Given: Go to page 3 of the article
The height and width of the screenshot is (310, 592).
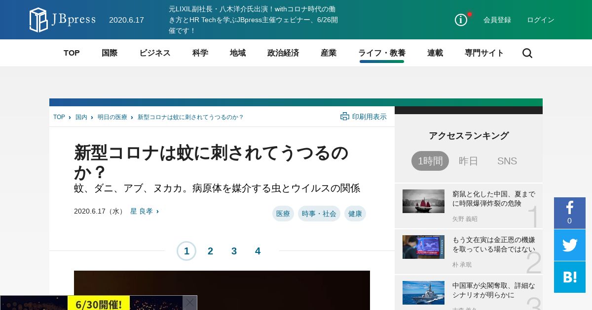Looking at the screenshot, I should click(234, 251).
